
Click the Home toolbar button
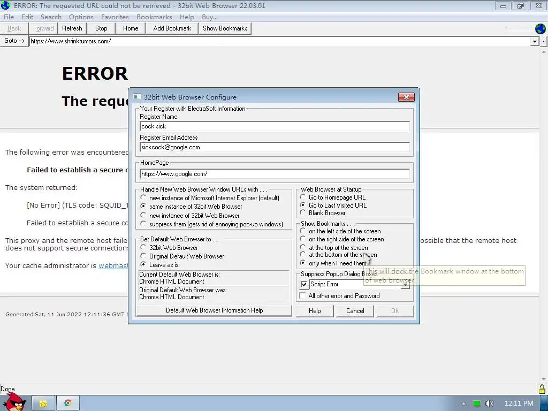[131, 28]
